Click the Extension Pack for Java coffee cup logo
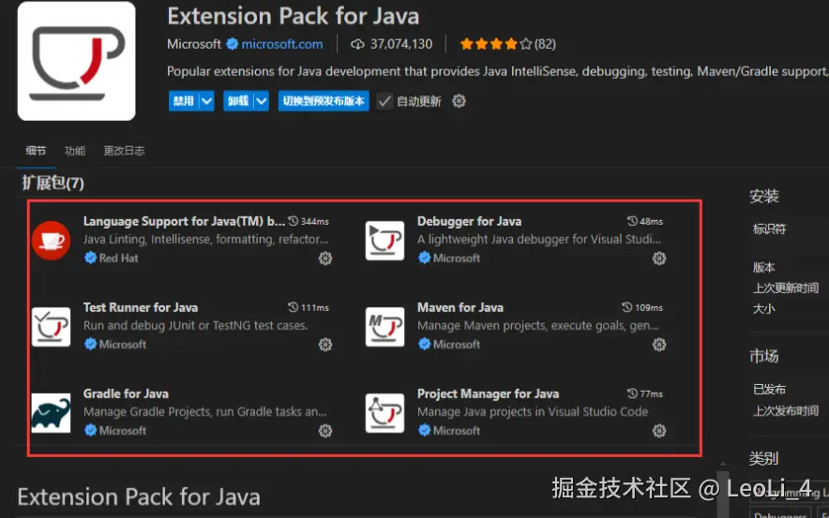Screen dimensions: 829x518 pyautogui.click(x=76, y=61)
